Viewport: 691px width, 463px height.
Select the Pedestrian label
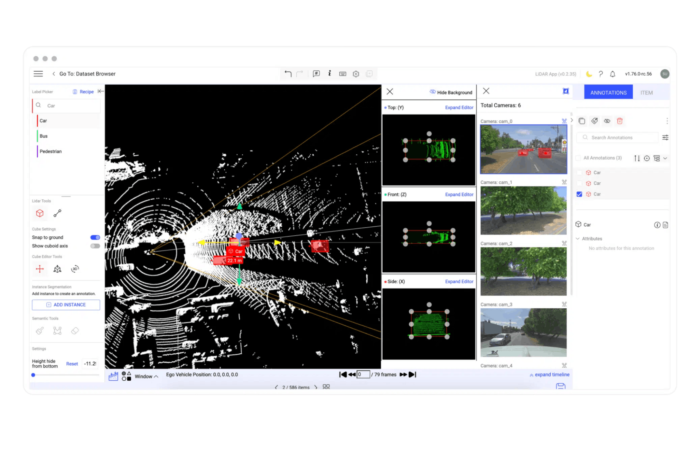click(50, 151)
